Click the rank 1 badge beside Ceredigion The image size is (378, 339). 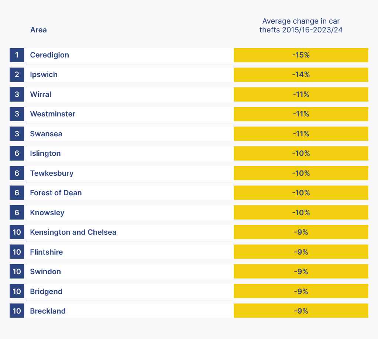point(17,55)
